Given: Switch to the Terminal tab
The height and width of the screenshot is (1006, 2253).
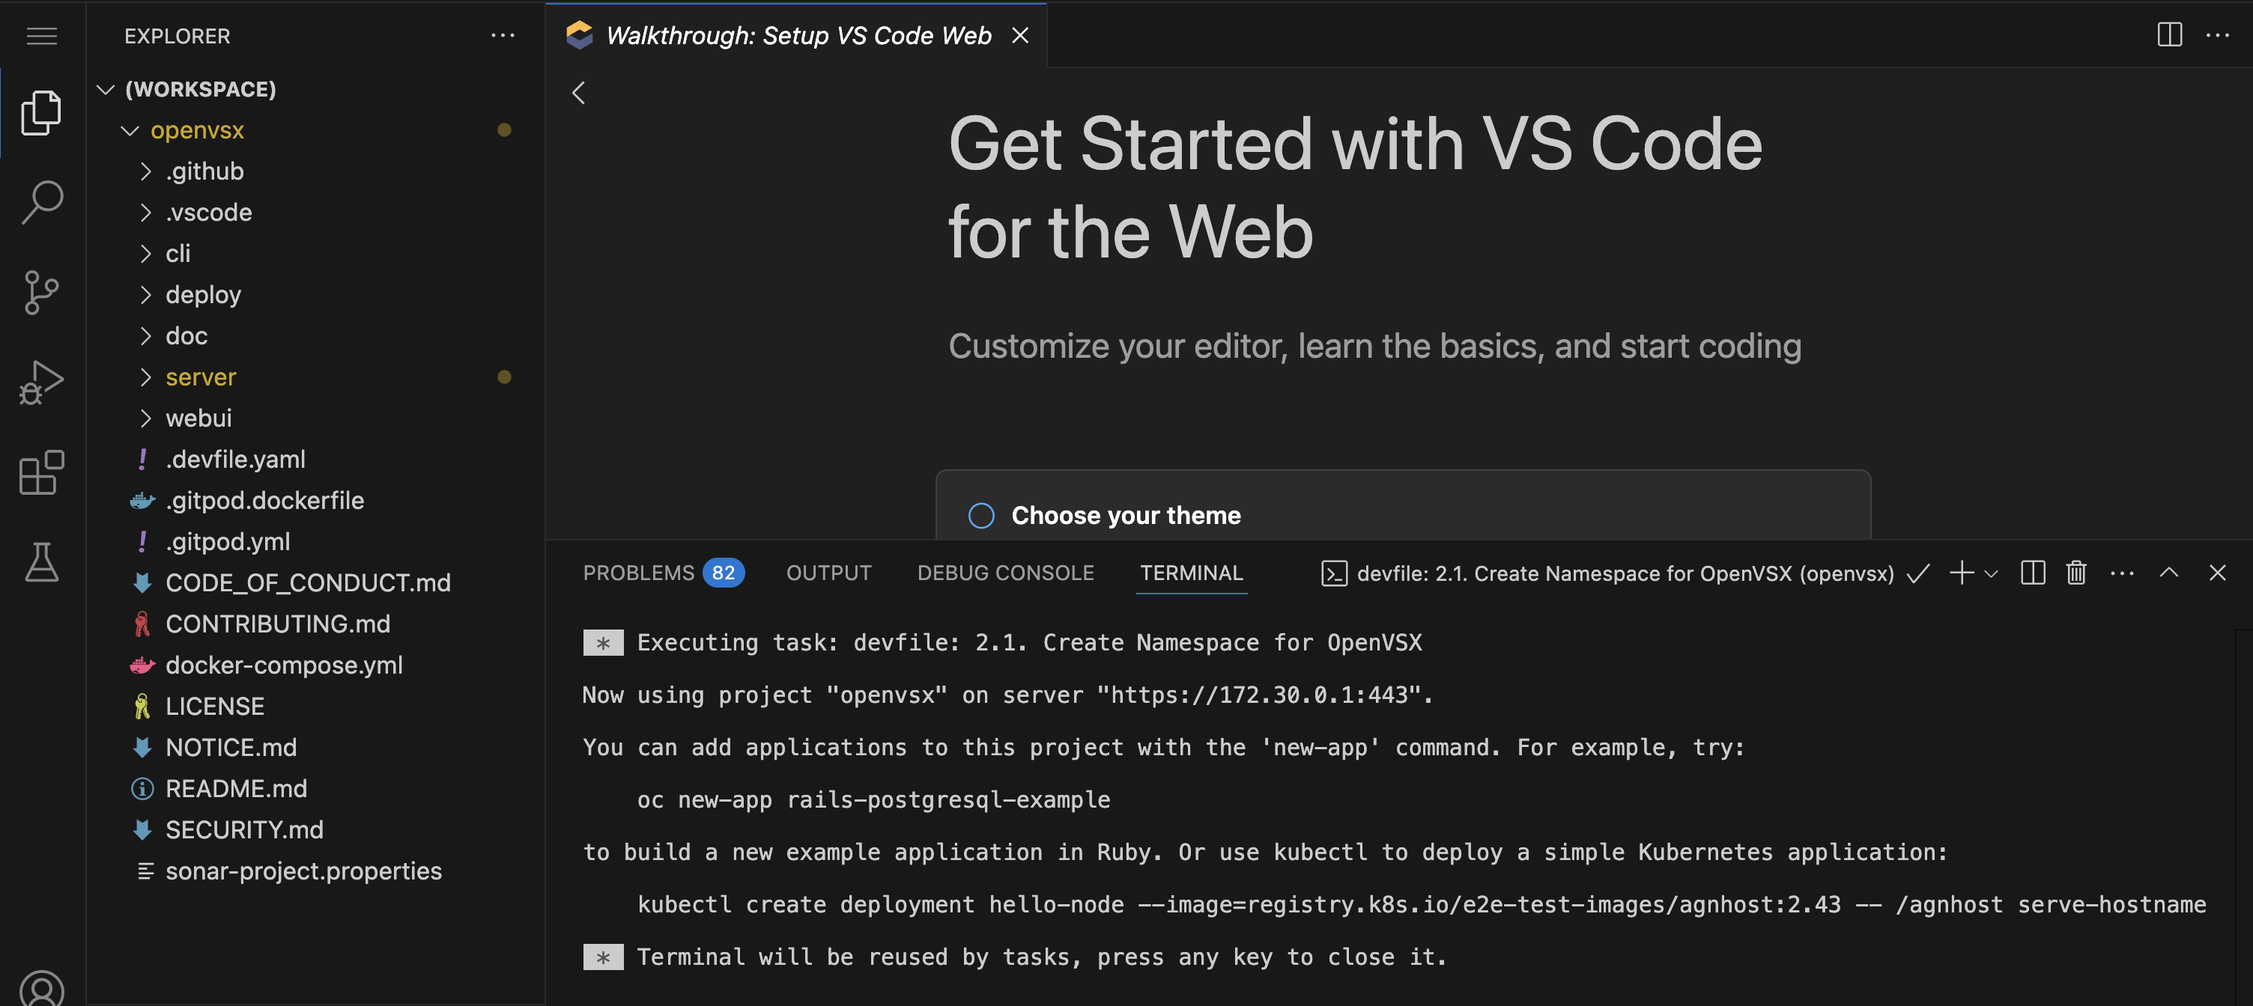Looking at the screenshot, I should click(1190, 573).
